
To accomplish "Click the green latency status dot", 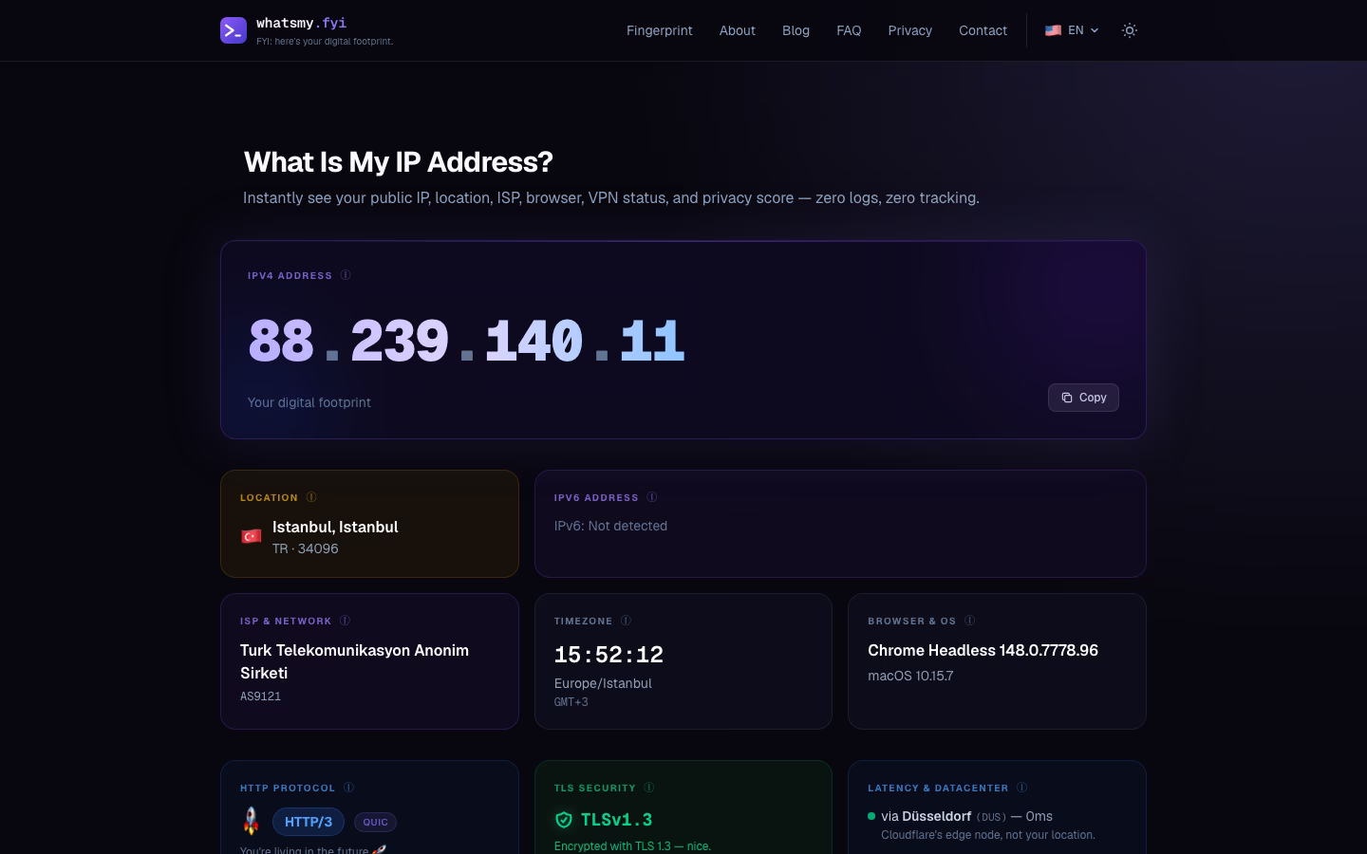I will [871, 816].
